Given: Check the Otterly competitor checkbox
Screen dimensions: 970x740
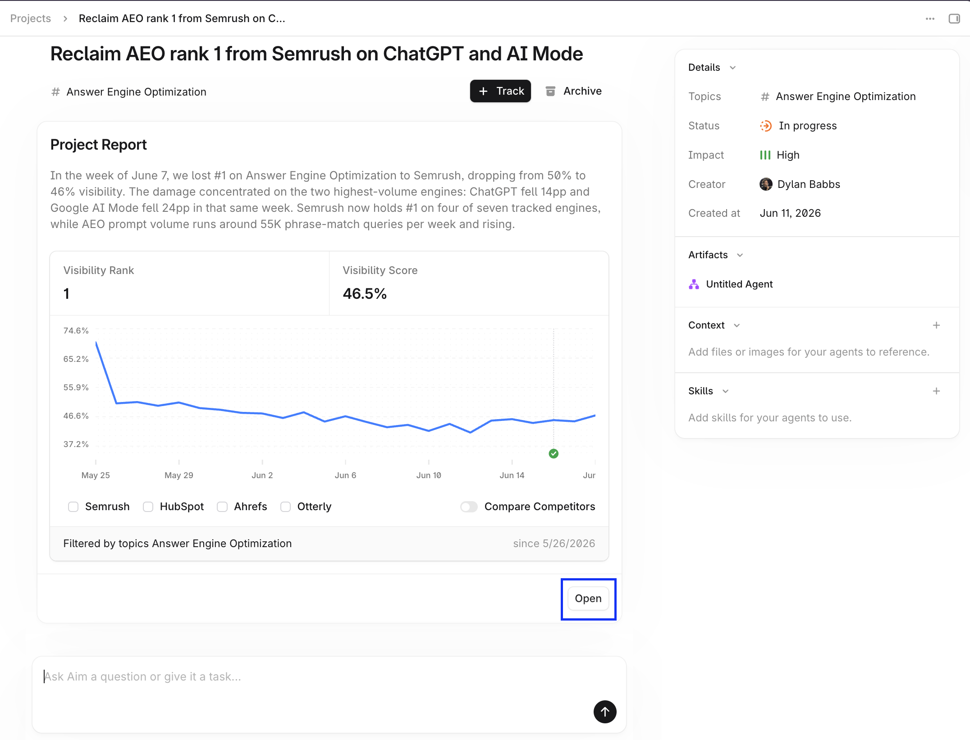Looking at the screenshot, I should (285, 507).
